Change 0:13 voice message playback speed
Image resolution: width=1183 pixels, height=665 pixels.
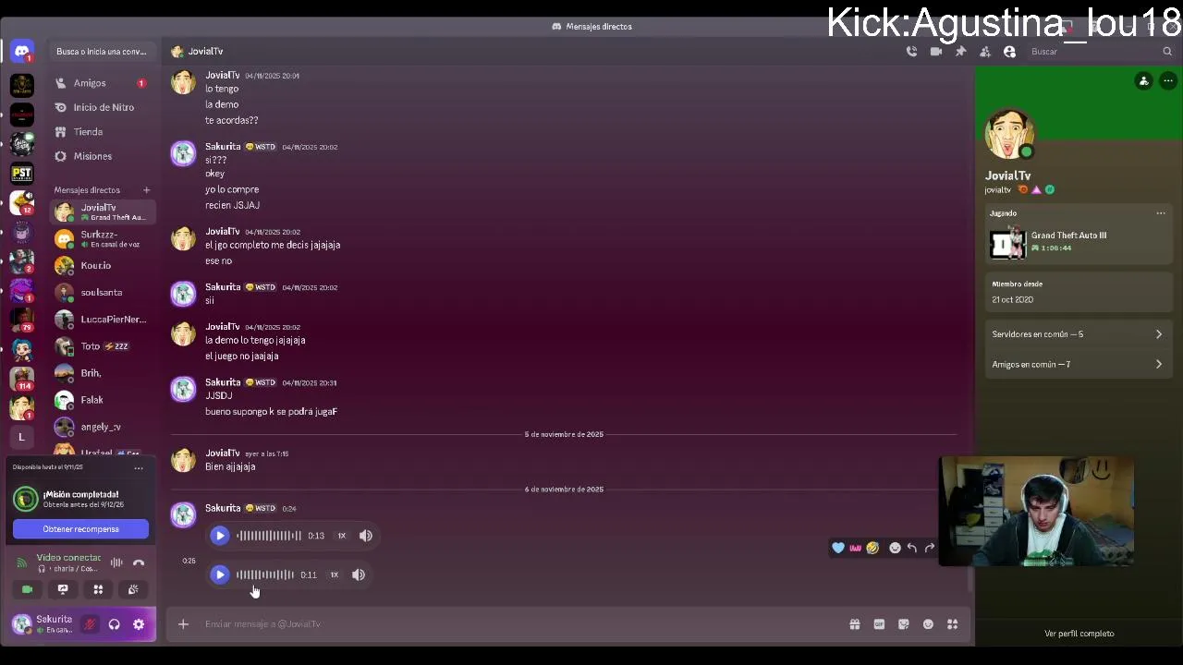(342, 536)
